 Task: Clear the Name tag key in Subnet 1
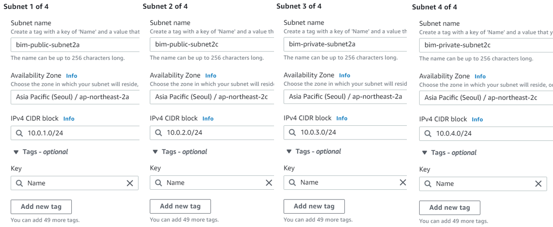[x=130, y=183]
